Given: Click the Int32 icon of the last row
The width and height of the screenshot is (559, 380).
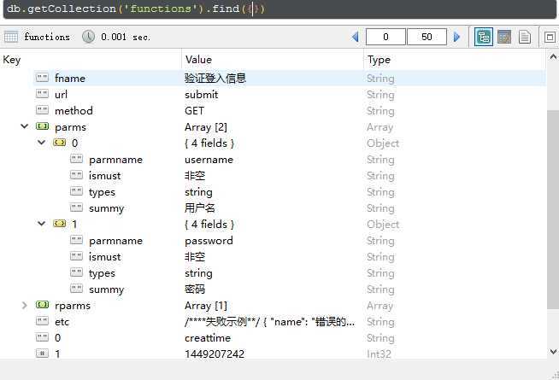Looking at the screenshot, I should tap(42, 354).
